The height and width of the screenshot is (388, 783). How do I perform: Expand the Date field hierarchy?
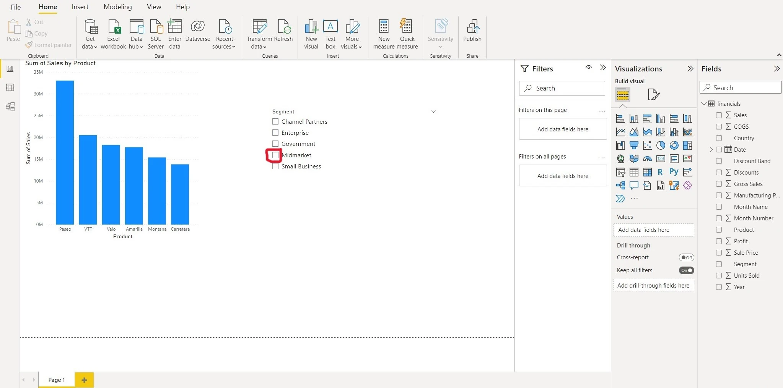pos(711,149)
